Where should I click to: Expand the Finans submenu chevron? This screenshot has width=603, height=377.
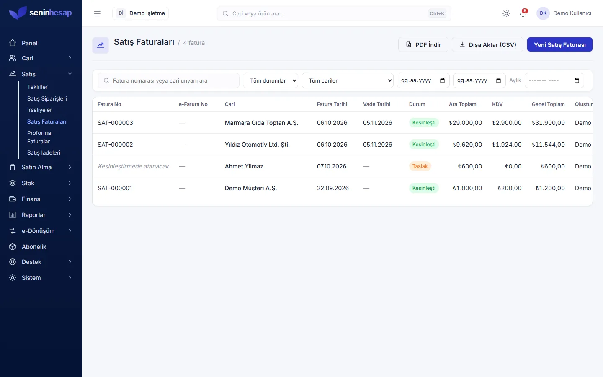(70, 199)
